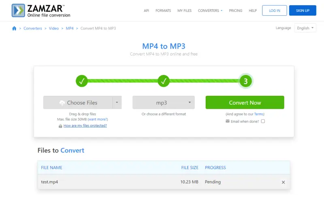
Task: Open How are my files protected link
Action: pos(85,125)
